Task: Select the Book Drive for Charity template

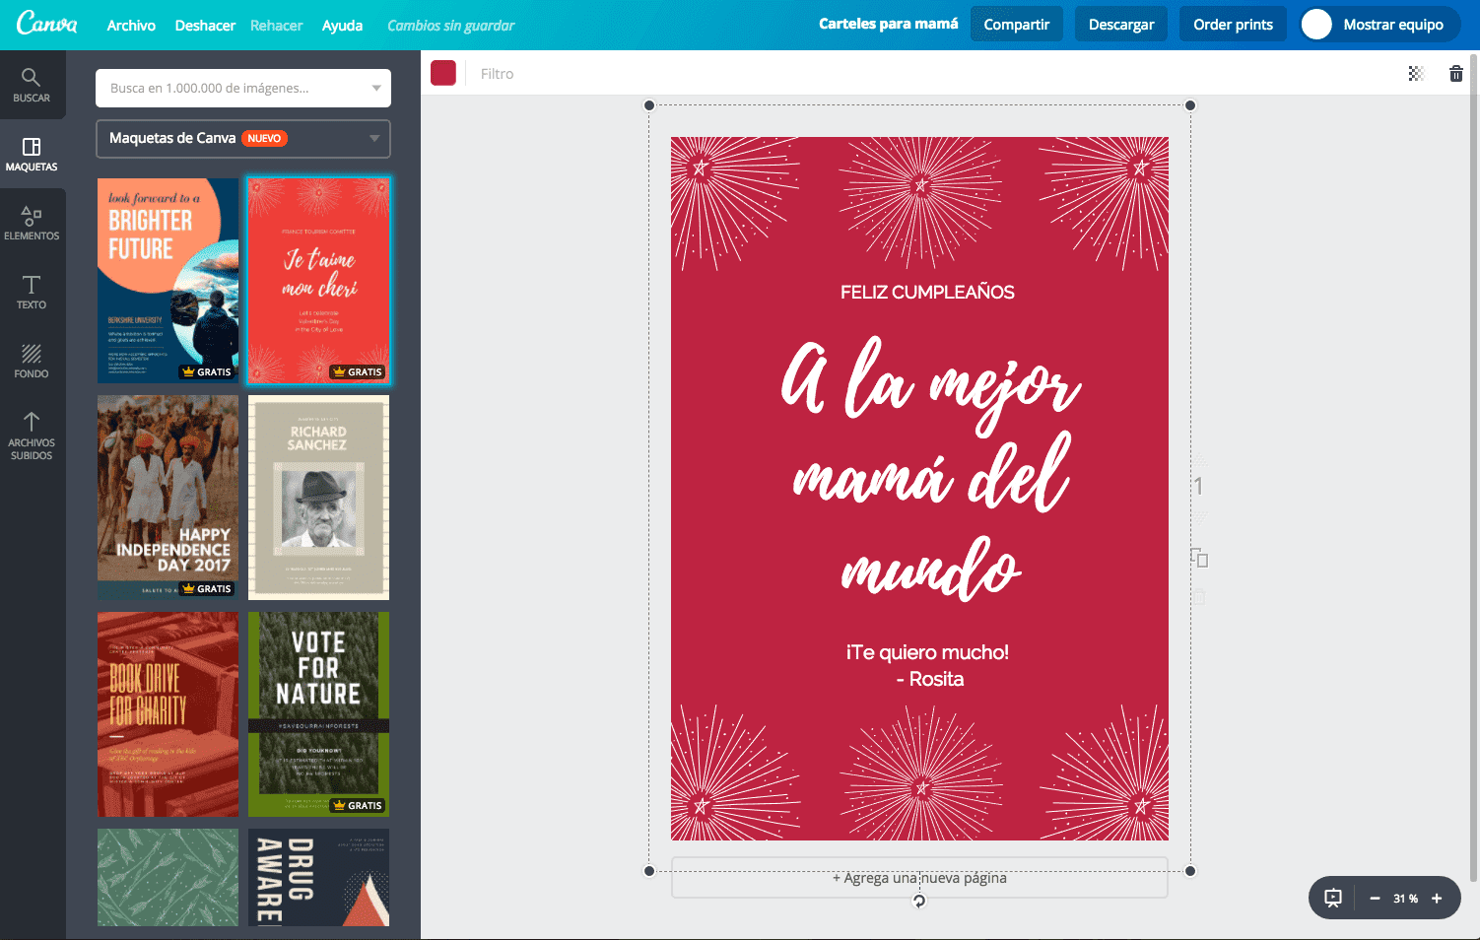Action: 168,714
